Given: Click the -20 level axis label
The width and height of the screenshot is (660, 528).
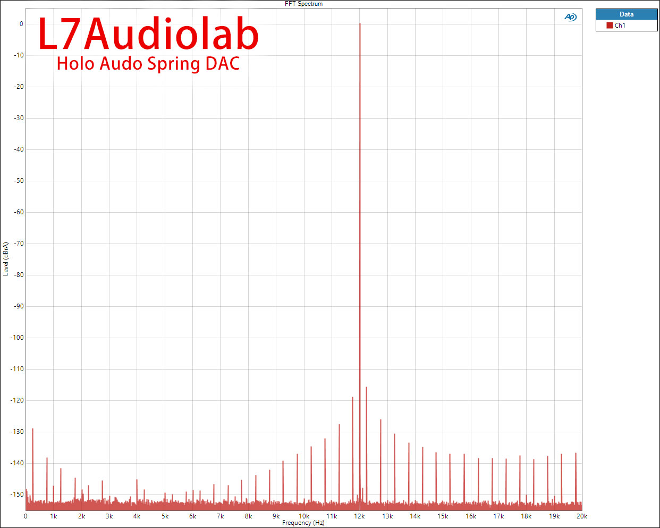Looking at the screenshot, I should click(x=19, y=87).
